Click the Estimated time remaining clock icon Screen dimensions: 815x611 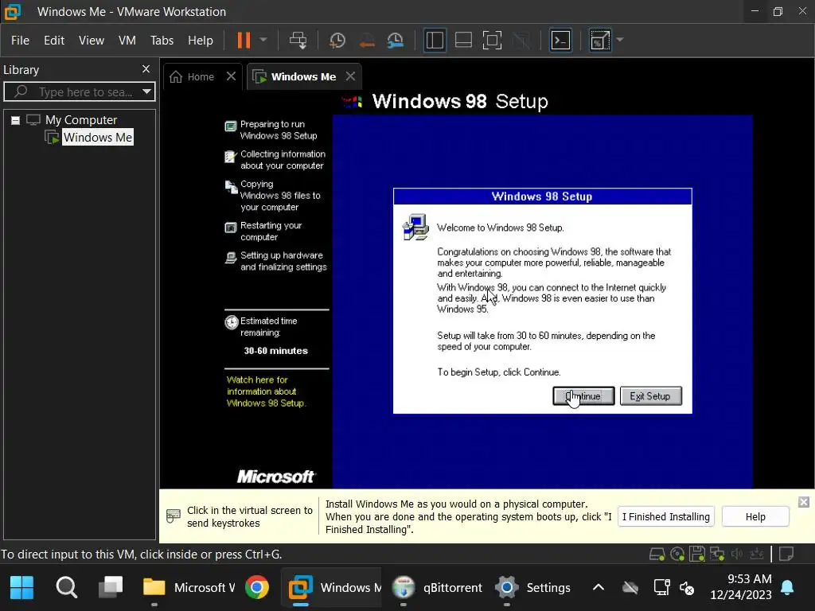tap(232, 323)
